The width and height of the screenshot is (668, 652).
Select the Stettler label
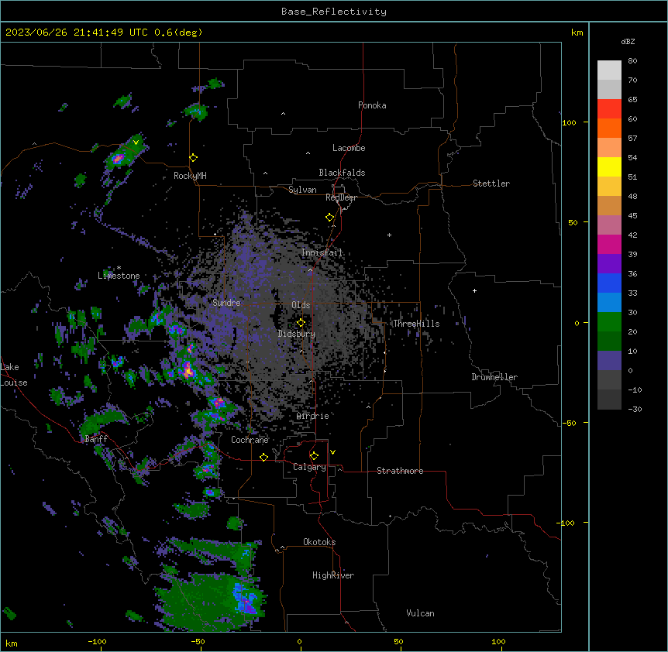coord(491,184)
